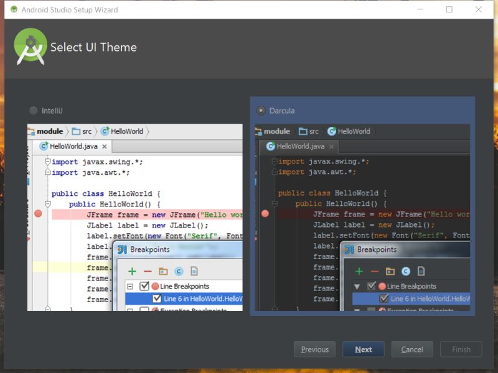Click the plus icon in the Darcula Breakpoints panel
The height and width of the screenshot is (373, 498).
[x=360, y=272]
